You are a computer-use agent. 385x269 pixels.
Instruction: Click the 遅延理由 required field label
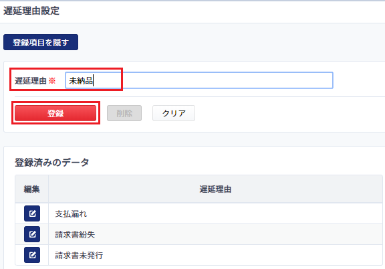click(x=35, y=81)
